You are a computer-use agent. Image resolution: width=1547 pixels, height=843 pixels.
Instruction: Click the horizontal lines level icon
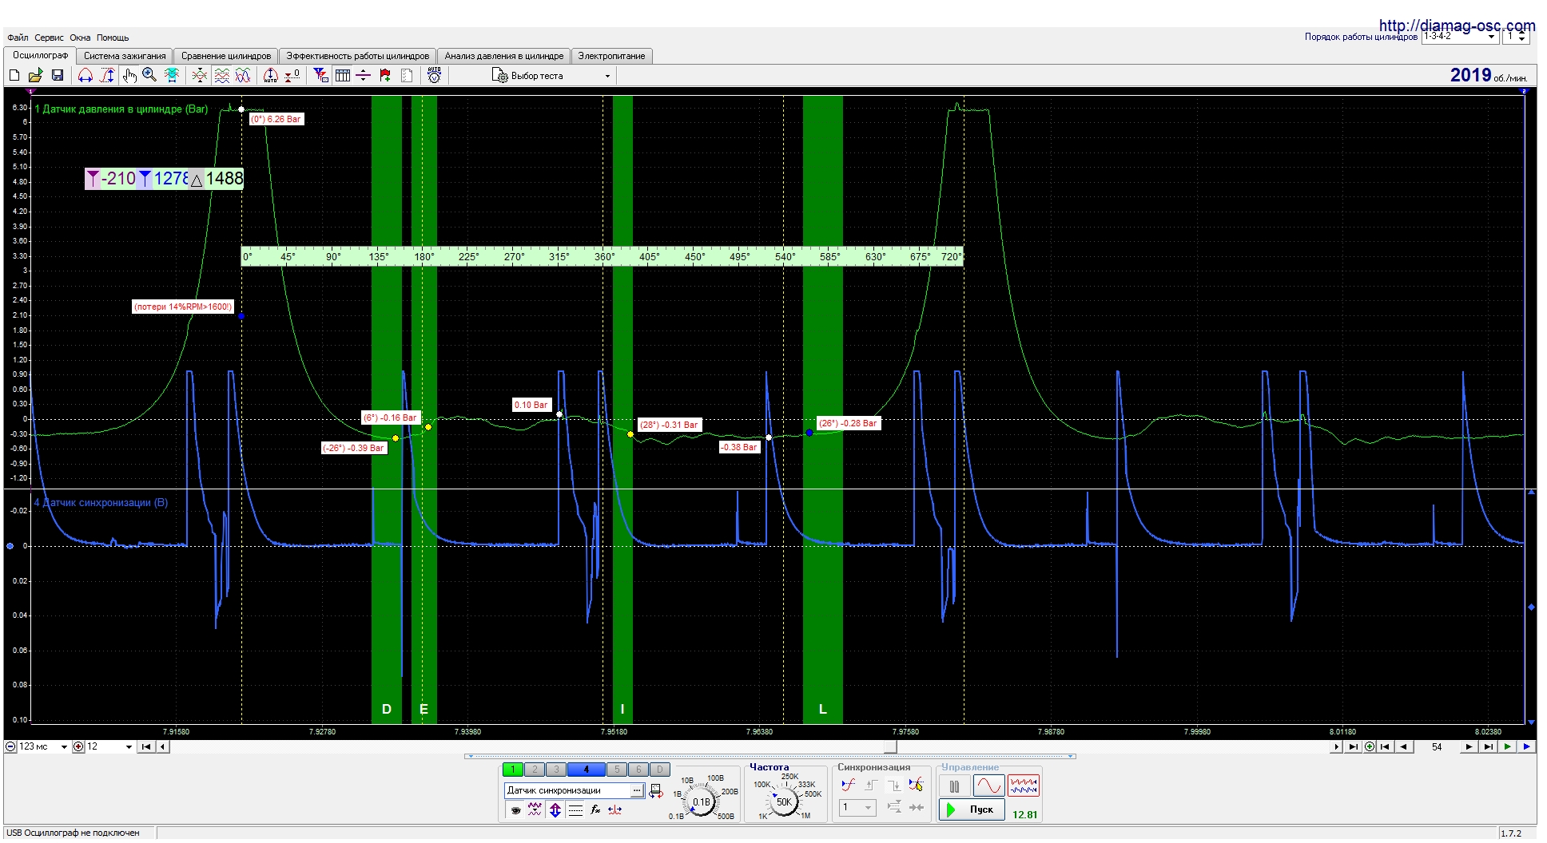[x=575, y=809]
